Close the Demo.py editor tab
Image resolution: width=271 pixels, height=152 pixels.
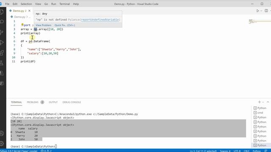pos(29,11)
